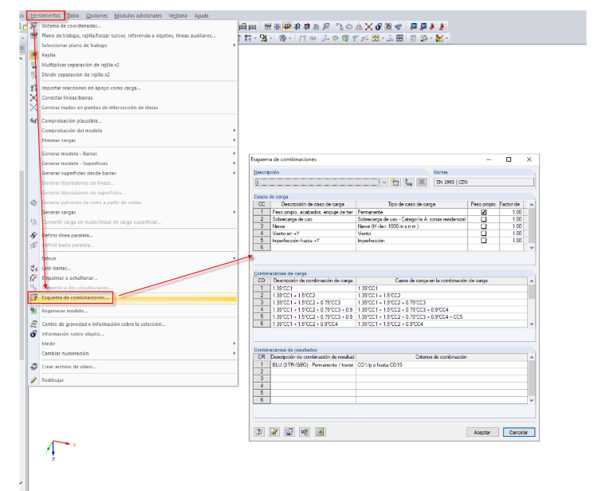Uncheck Peso propio for load case 1
Viewport: 606px width, 491px height.
coord(483,212)
